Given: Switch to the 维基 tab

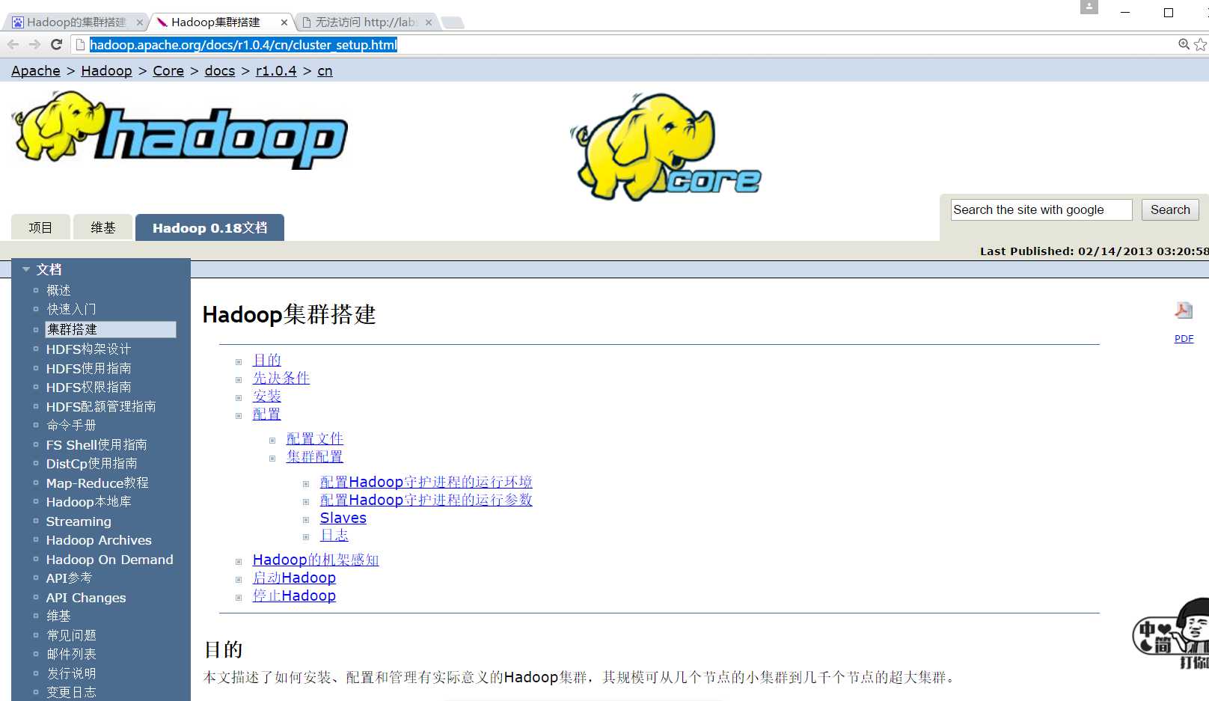Looking at the screenshot, I should coord(102,228).
